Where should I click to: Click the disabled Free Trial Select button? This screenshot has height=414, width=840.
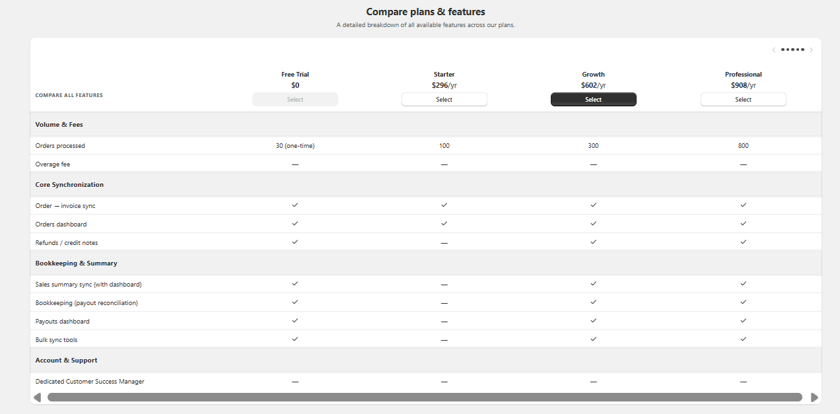(295, 100)
